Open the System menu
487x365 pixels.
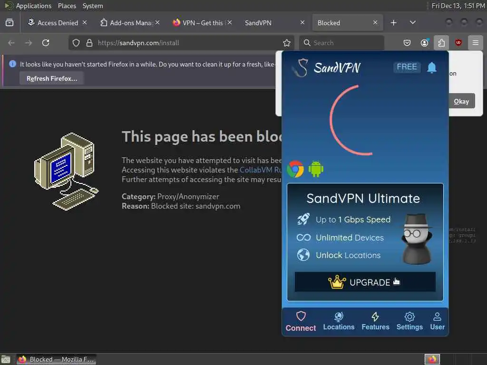coord(93,6)
